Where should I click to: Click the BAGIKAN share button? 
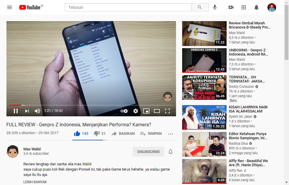123,134
